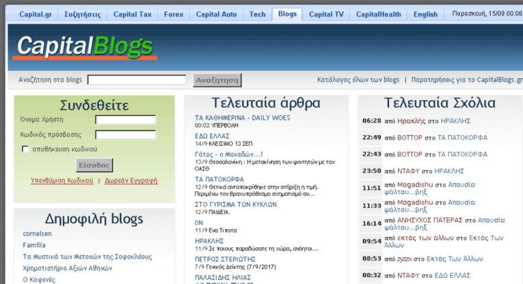Viewport: 523px width, 284px height.
Task: Open the Υπενθύμιση Κωδικού link
Action: 62,181
